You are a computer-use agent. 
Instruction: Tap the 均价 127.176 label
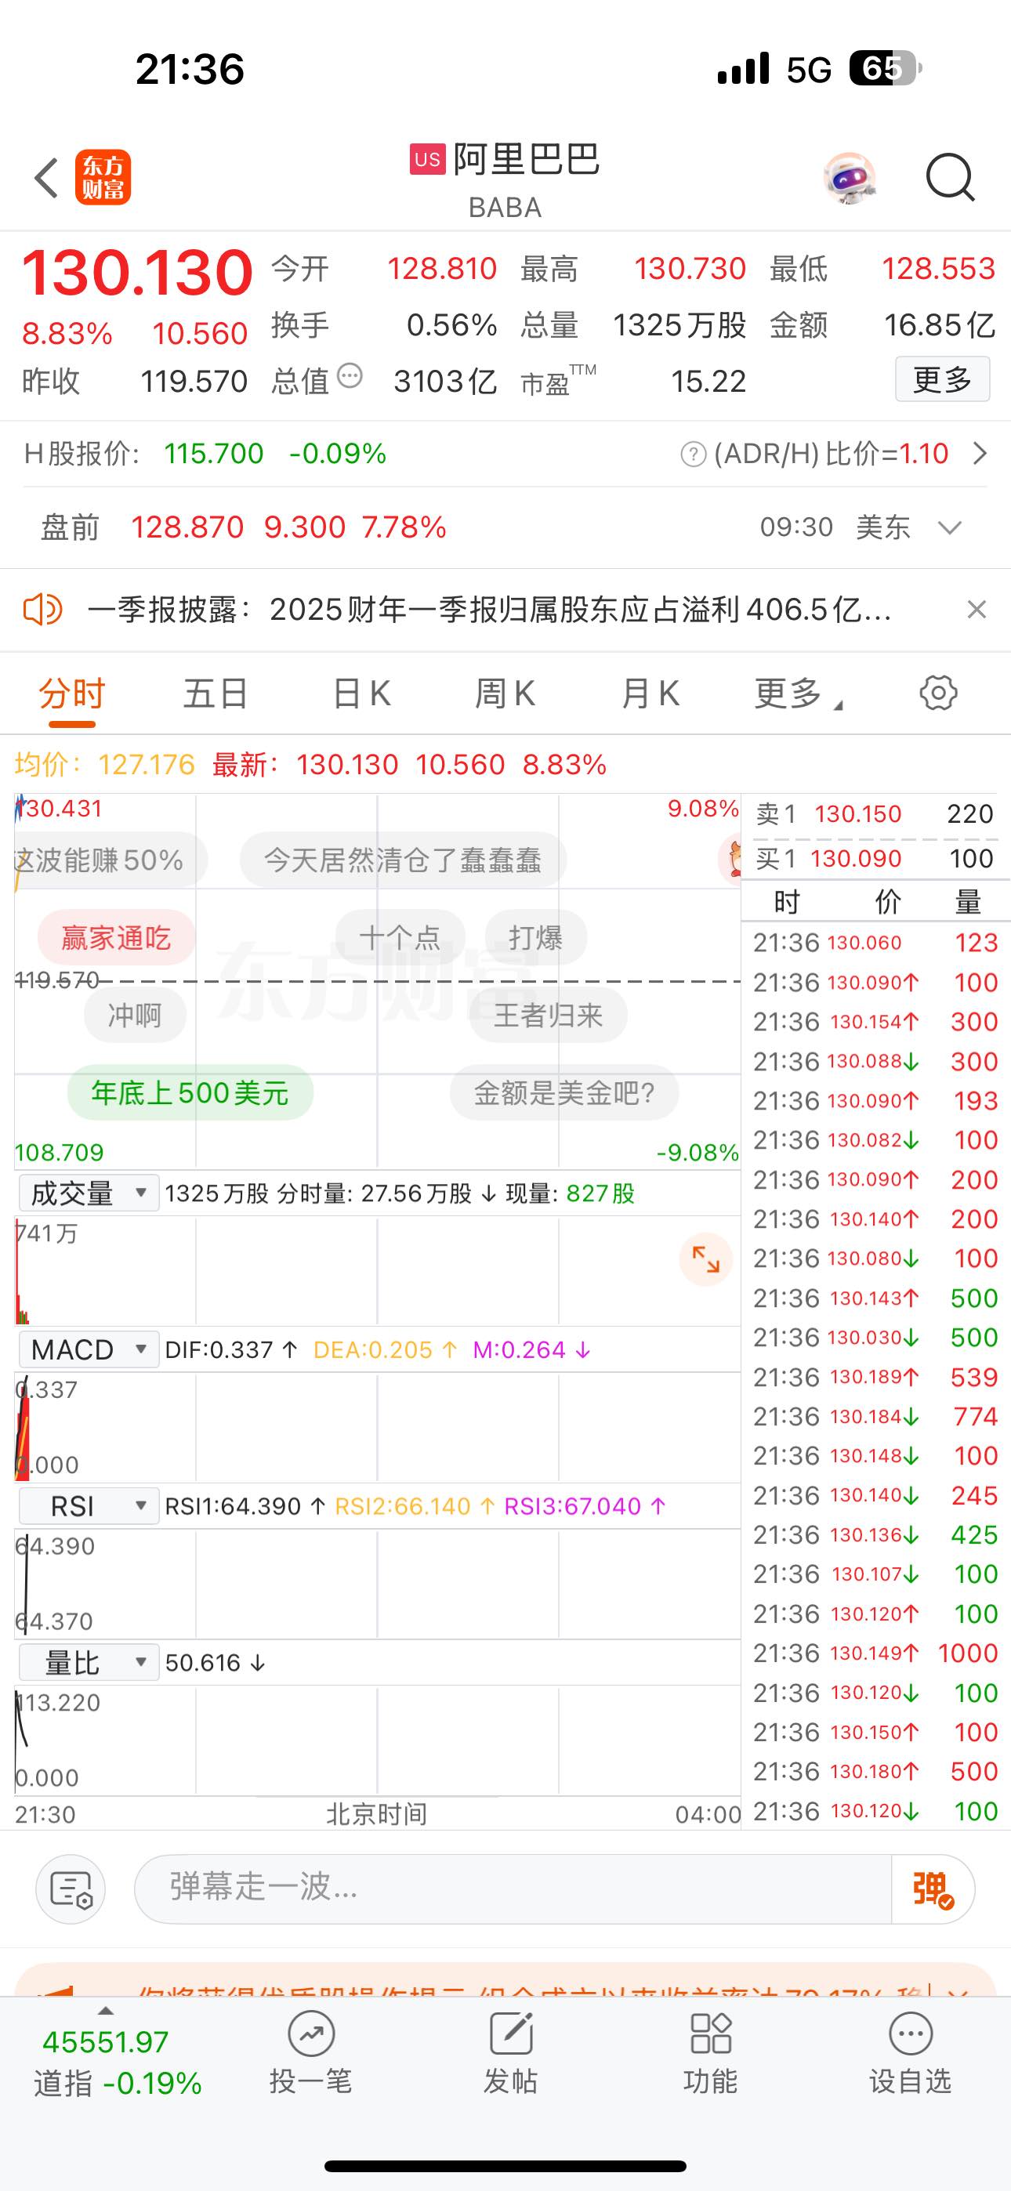[105, 765]
